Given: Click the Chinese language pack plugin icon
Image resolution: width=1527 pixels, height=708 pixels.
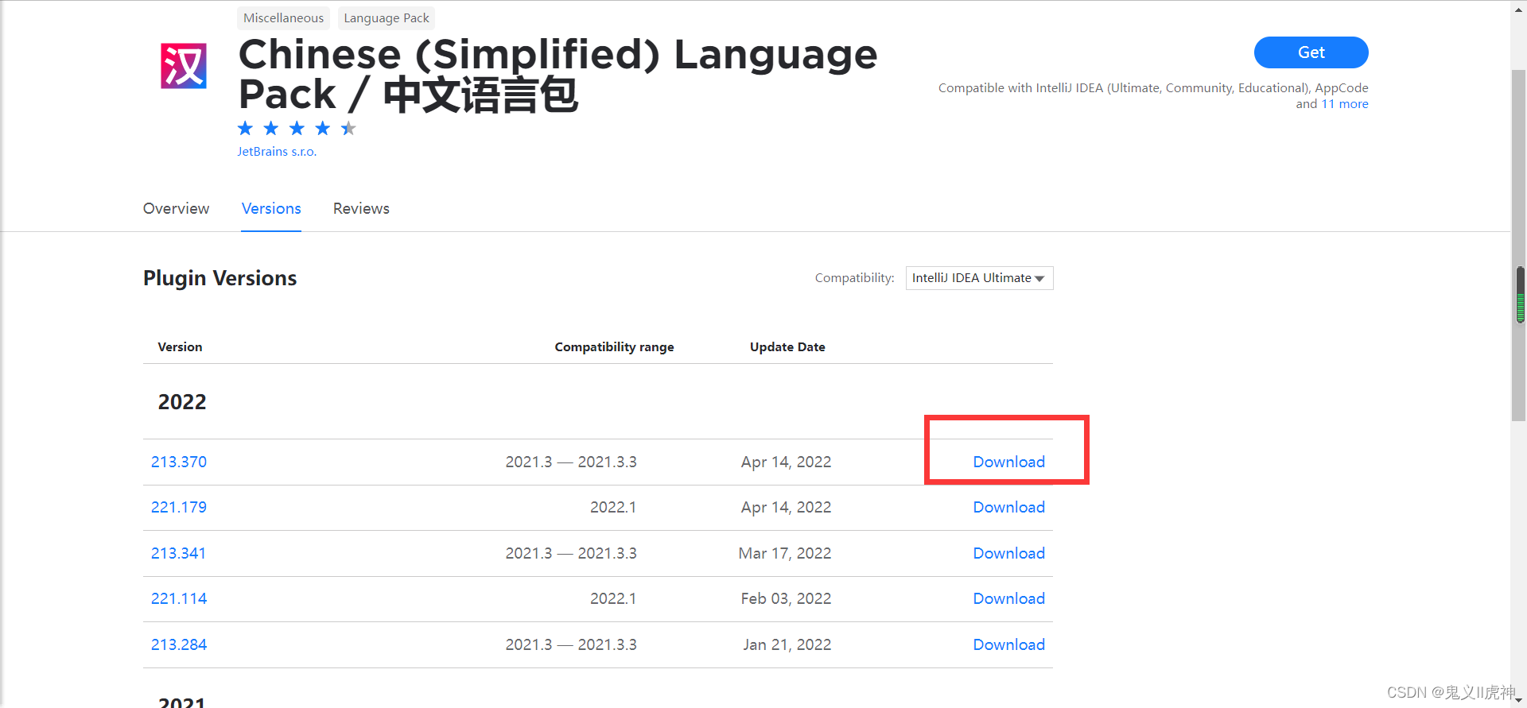Looking at the screenshot, I should pyautogui.click(x=184, y=66).
